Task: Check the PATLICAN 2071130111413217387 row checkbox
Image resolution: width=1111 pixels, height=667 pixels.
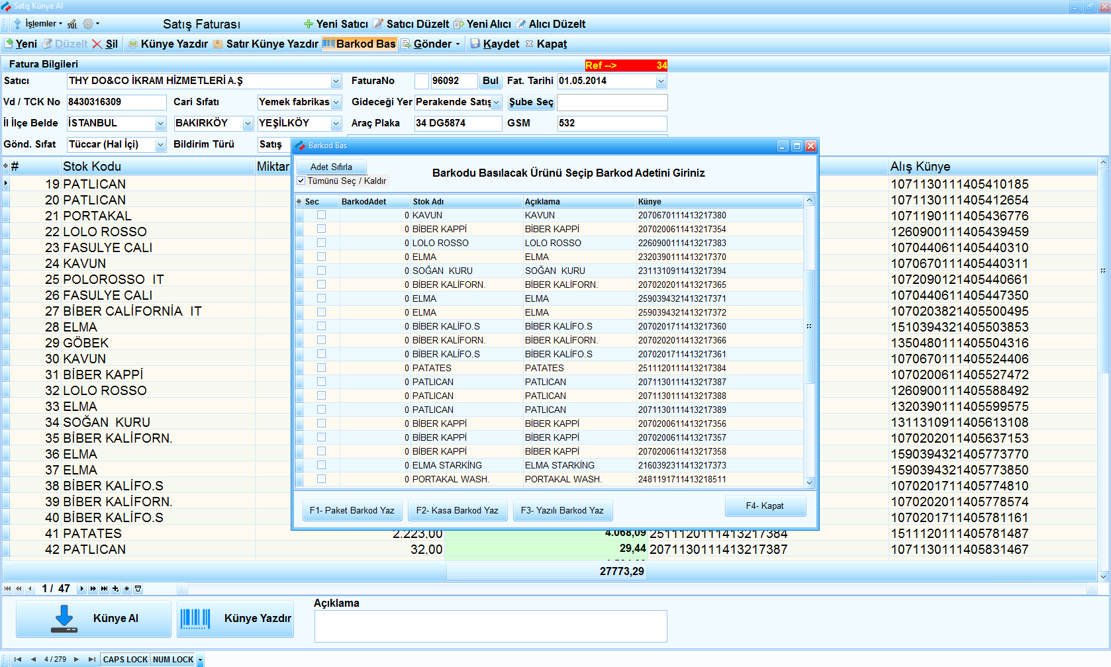Action: 321,381
